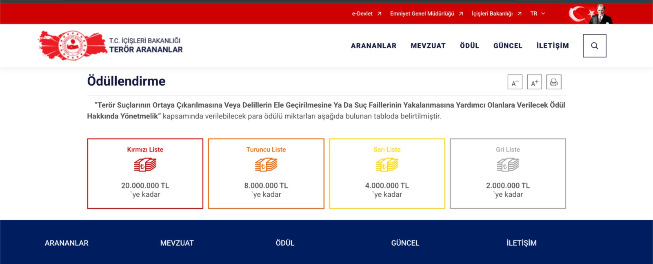The height and width of the screenshot is (264, 653).
Task: Open the e-Devlet link
Action: [x=362, y=14]
